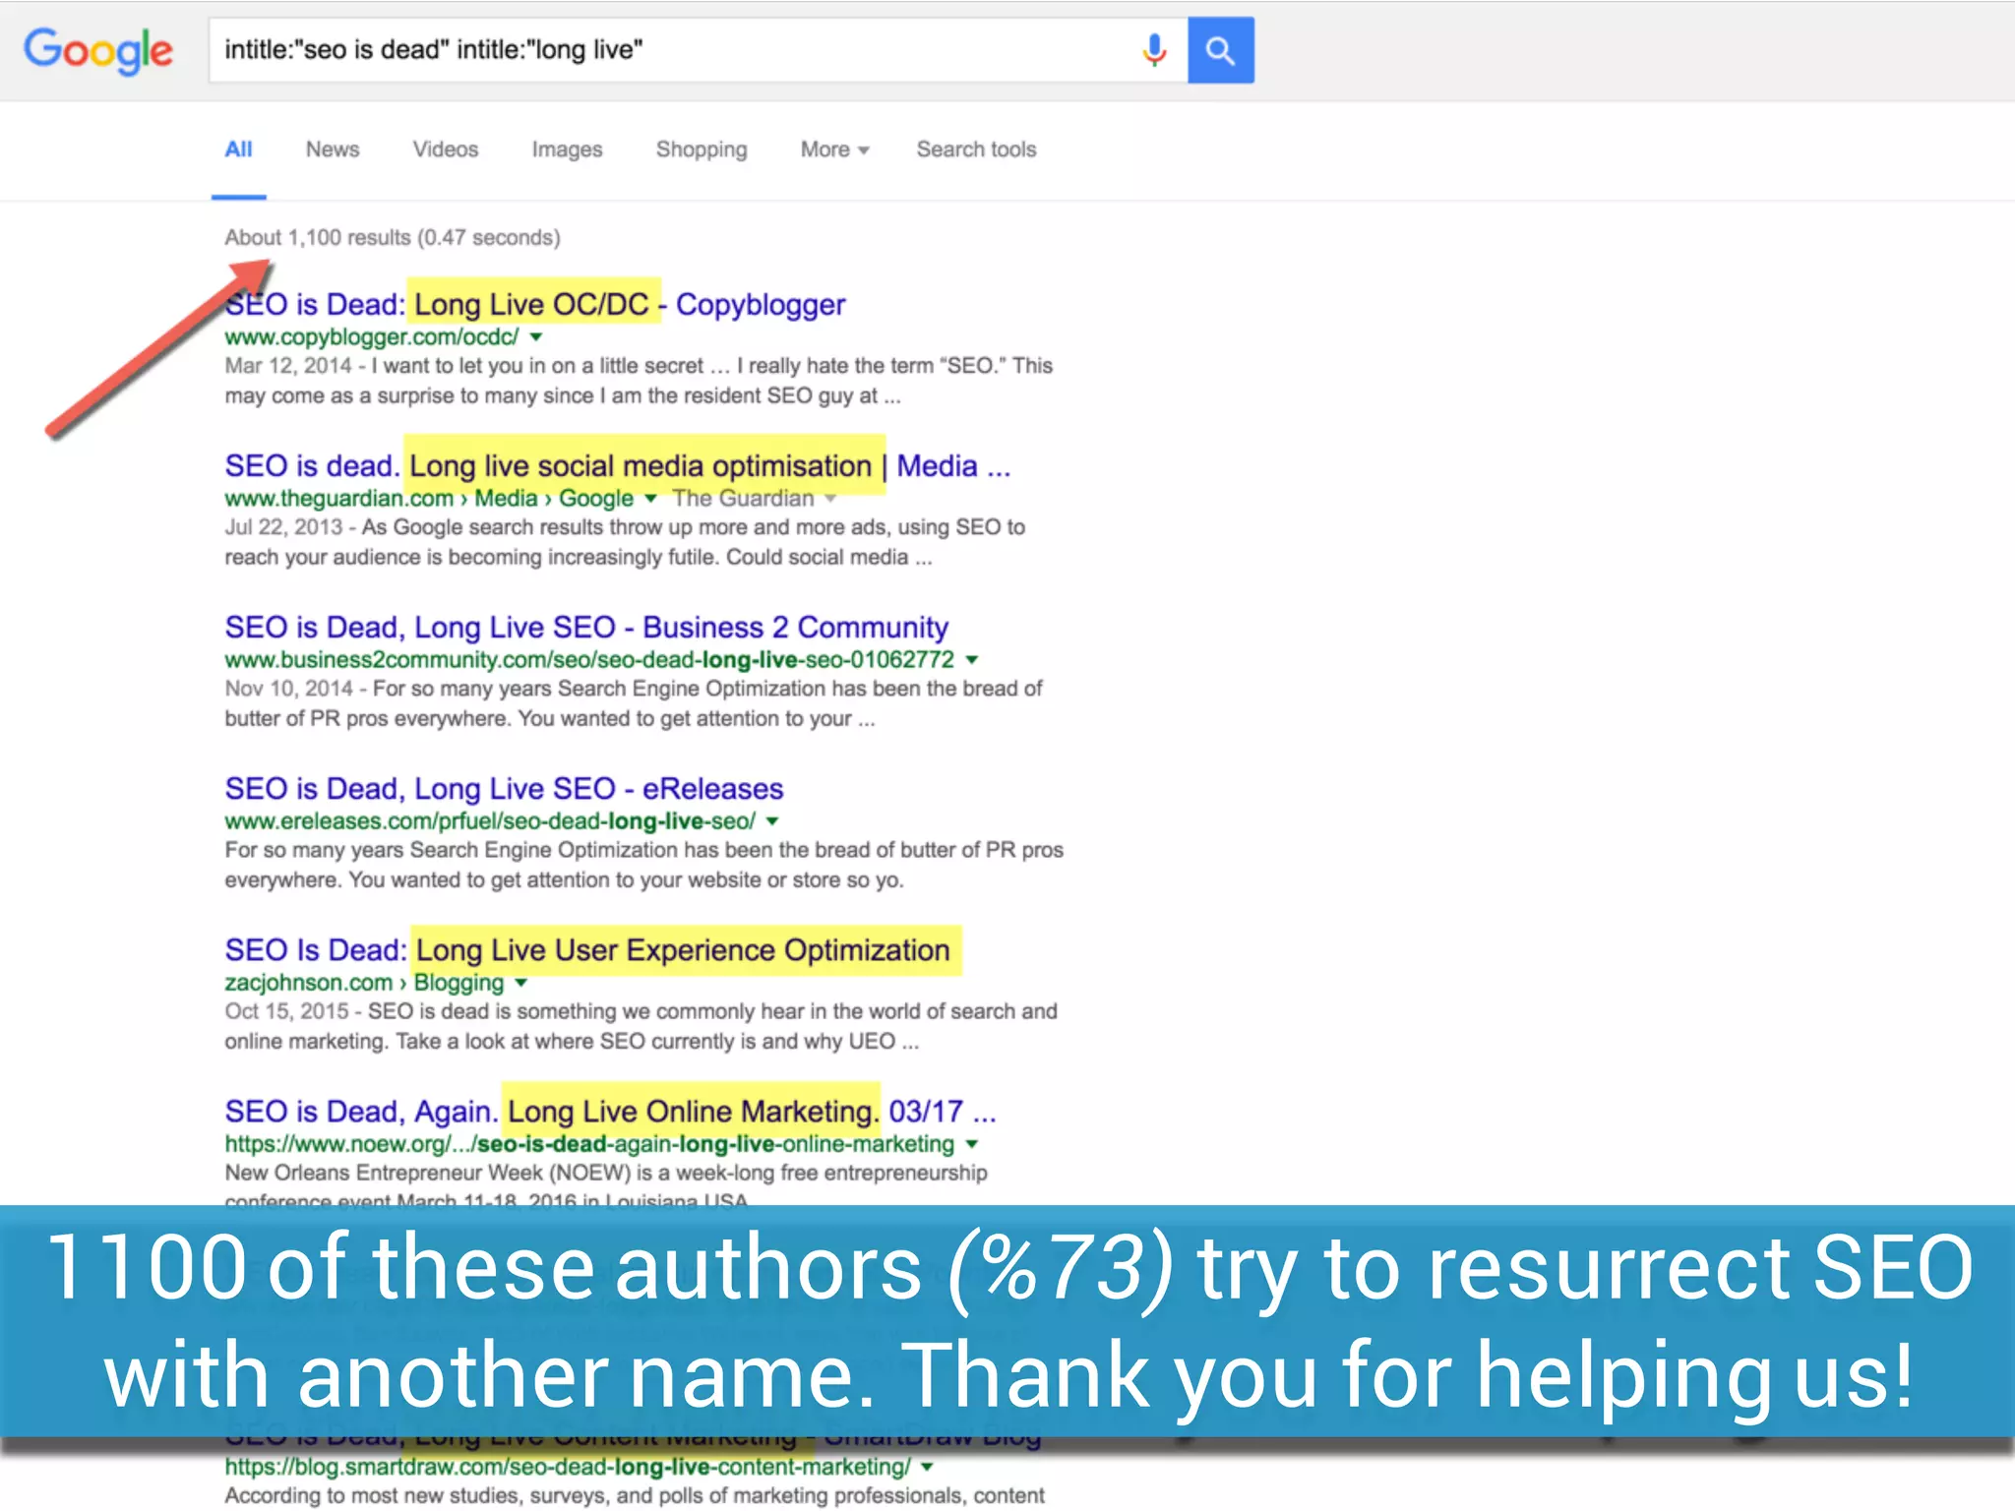Open Guardian 'Long live social media optimisation' result

pyautogui.click(x=618, y=466)
